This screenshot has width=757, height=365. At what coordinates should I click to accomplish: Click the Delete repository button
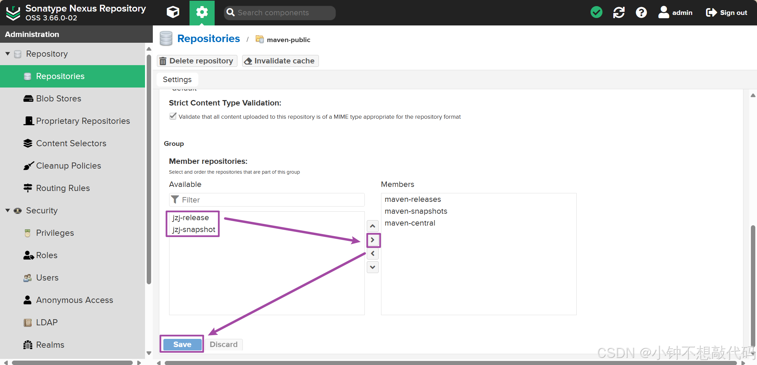(x=197, y=61)
